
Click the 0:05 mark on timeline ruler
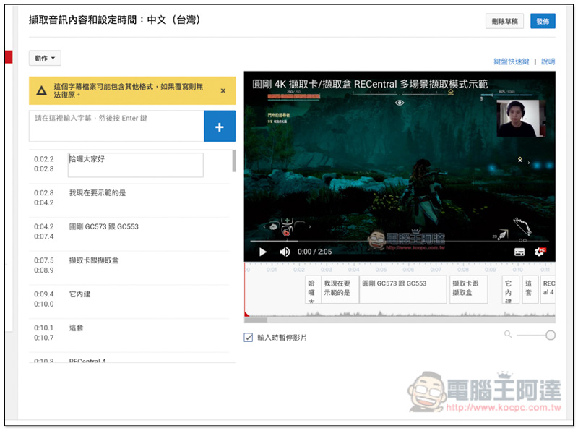tap(381, 269)
